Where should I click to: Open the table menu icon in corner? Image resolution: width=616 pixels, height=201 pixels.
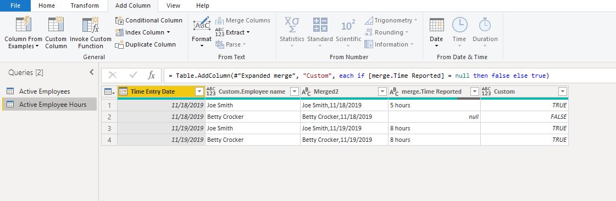coord(109,91)
